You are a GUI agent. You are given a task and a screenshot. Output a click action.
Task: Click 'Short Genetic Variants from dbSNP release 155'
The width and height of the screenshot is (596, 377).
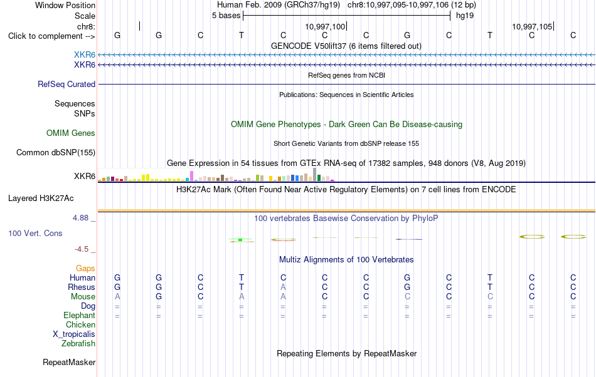346,143
